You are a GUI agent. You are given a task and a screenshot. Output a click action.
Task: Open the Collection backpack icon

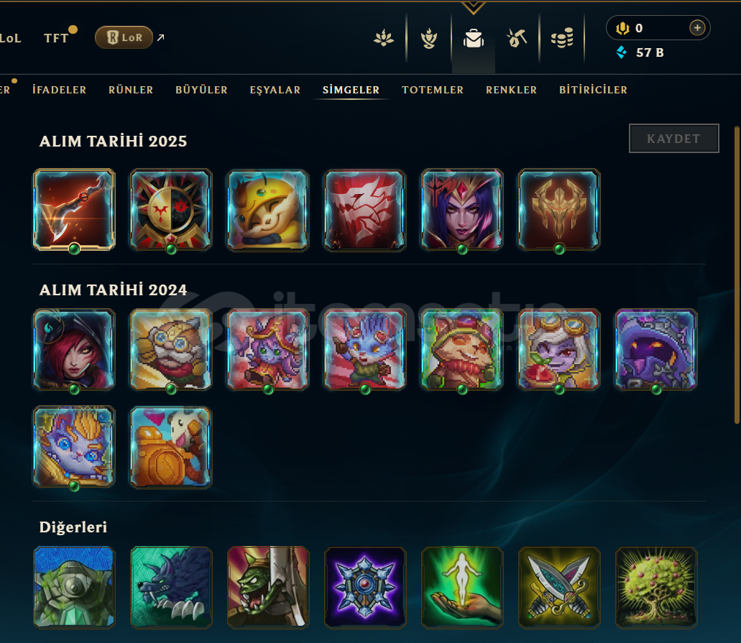(473, 38)
